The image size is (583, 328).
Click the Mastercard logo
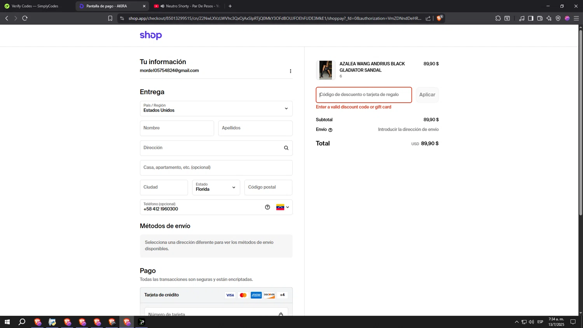pos(243,295)
